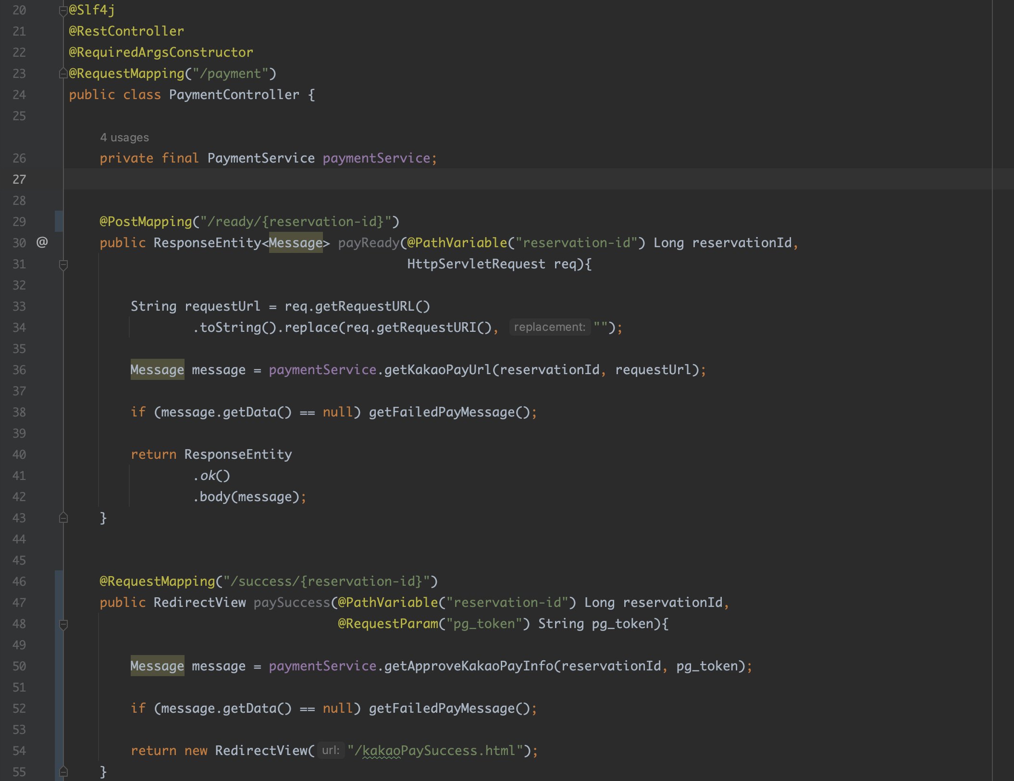The image size is (1014, 781).
Task: Click the @ gutter icon beside payReady
Action: click(42, 242)
